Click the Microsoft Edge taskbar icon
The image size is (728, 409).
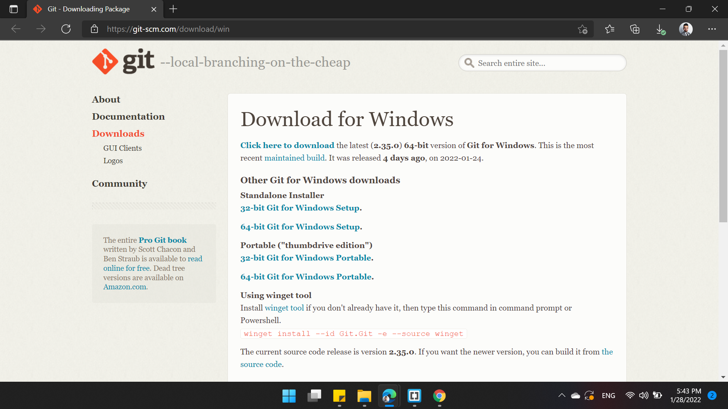(389, 396)
